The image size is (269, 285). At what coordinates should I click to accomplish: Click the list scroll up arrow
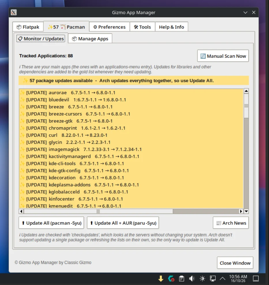point(246,91)
